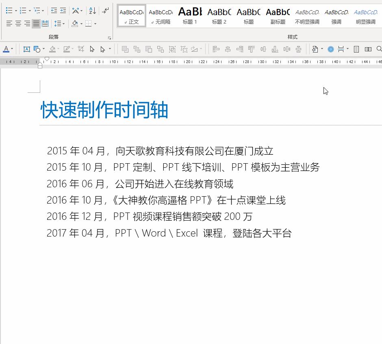Open the numbering dropdown arrow

[x=29, y=11]
